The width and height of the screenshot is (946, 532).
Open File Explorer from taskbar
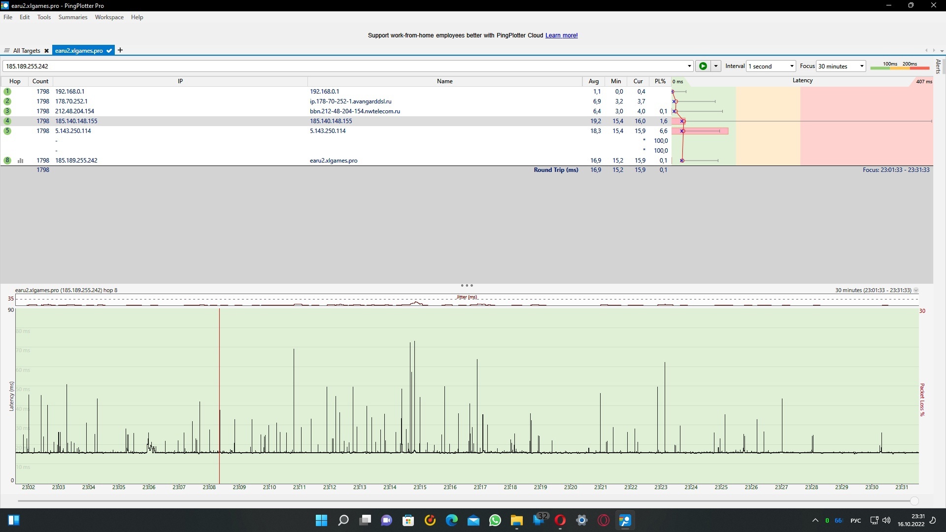[x=516, y=520]
